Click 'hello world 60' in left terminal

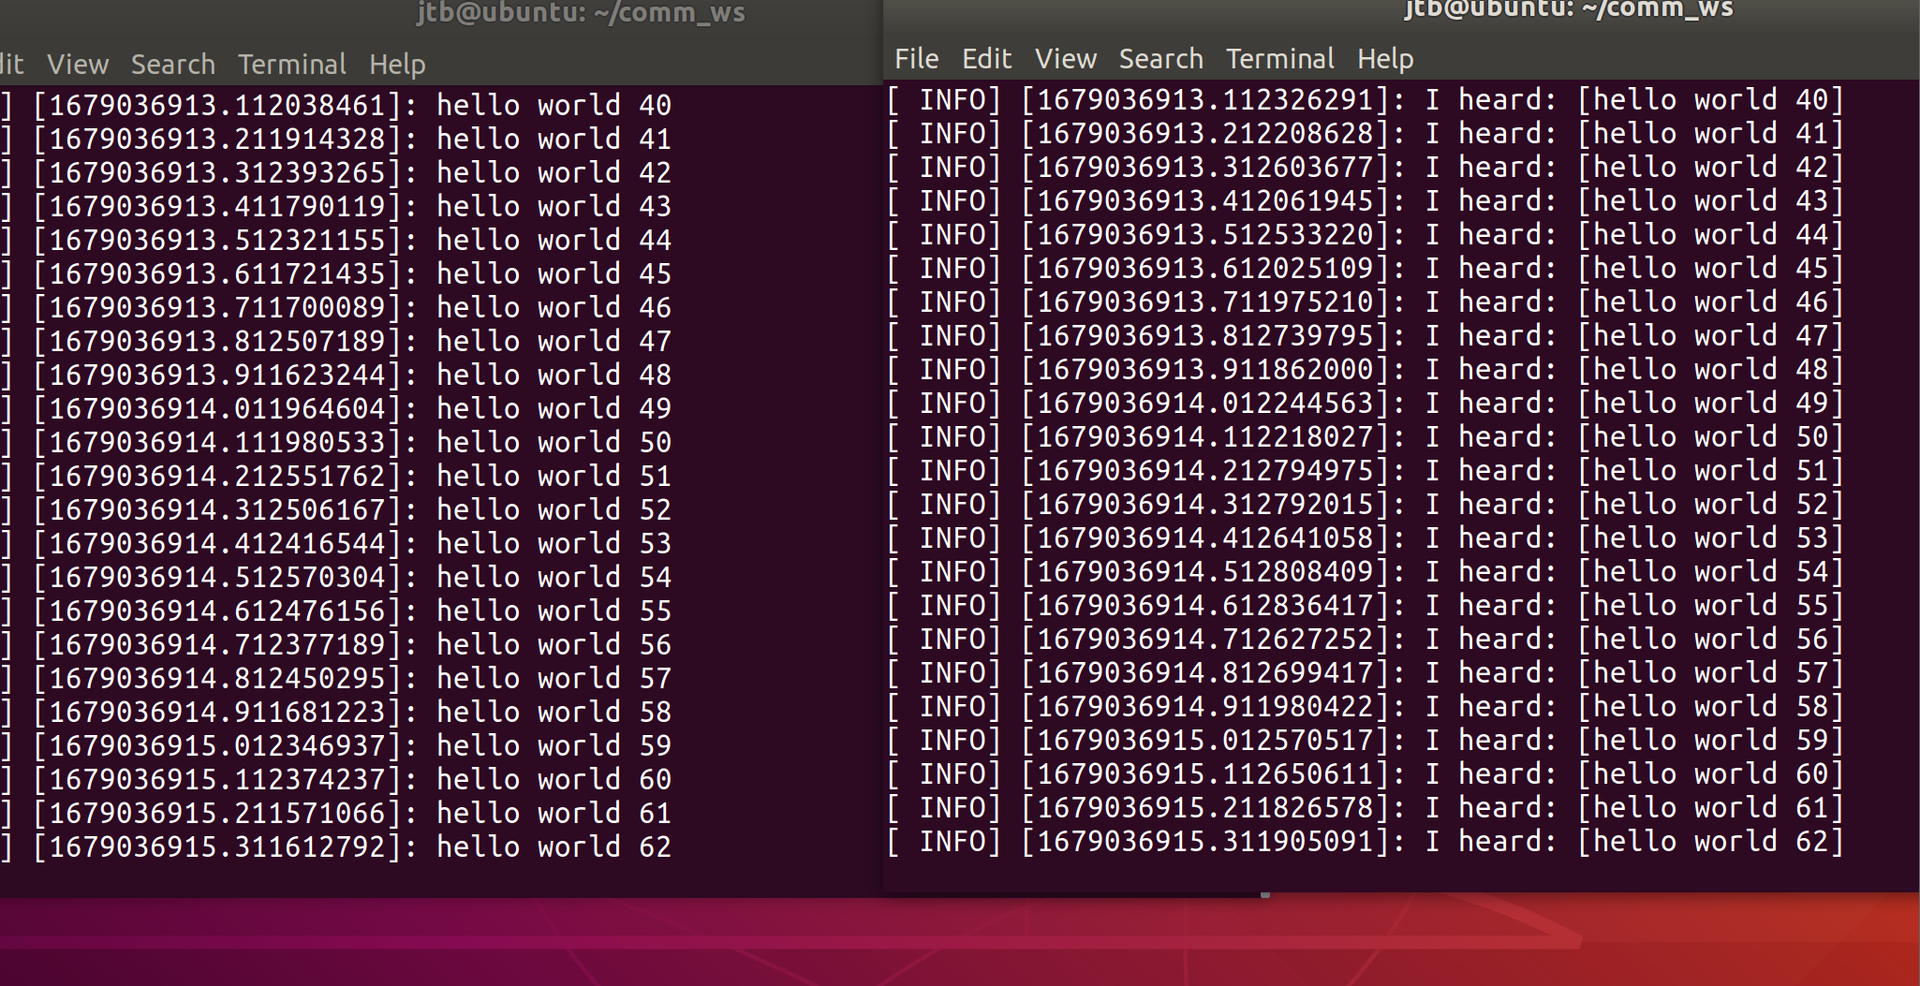554,779
